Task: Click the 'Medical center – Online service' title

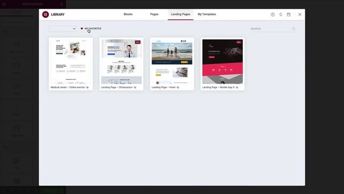Action: click(69, 87)
